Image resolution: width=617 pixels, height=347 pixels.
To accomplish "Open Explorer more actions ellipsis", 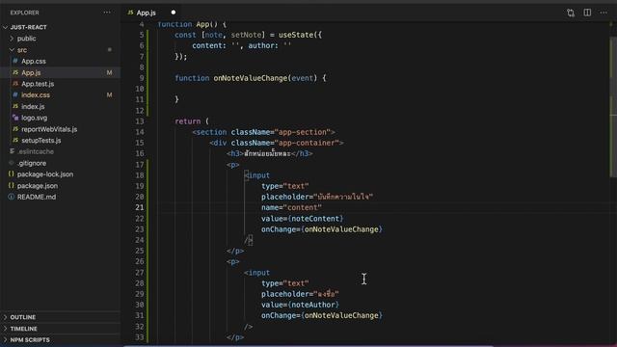I will tap(107, 13).
